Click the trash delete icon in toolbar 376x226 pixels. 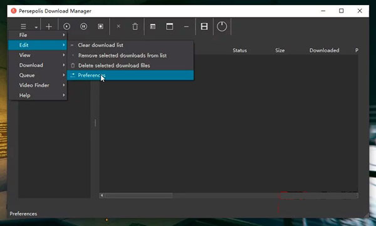135,26
